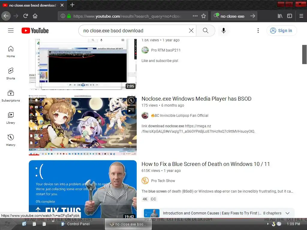Open YouTube settings three-dot menu
The width and height of the screenshot is (307, 230).
coord(258,31)
